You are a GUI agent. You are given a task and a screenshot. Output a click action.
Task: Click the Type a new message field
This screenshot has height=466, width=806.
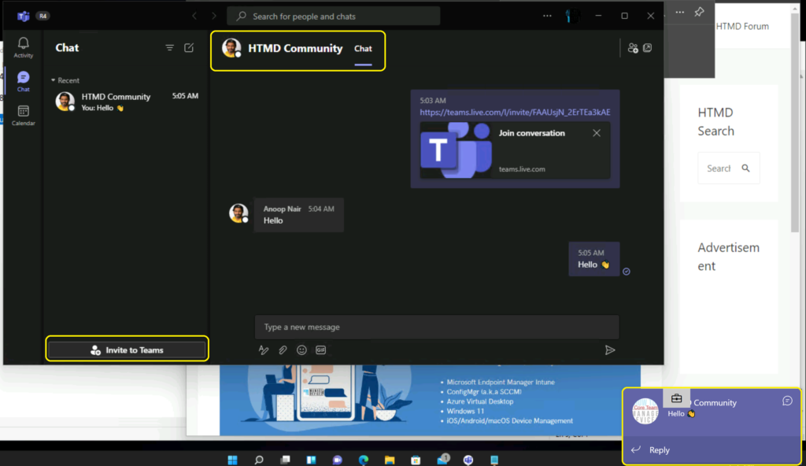click(x=437, y=327)
